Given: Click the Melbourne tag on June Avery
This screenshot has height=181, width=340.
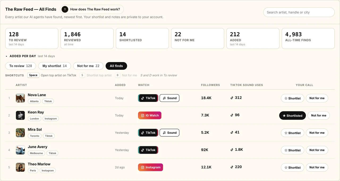Looking at the screenshot, I should tap(36, 153).
